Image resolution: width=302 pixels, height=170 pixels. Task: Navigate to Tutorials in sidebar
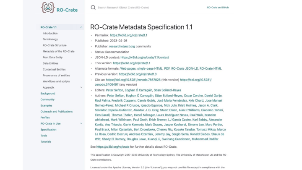(x=46, y=141)
